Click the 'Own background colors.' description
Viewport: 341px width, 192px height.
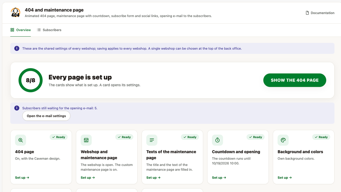point(296,159)
